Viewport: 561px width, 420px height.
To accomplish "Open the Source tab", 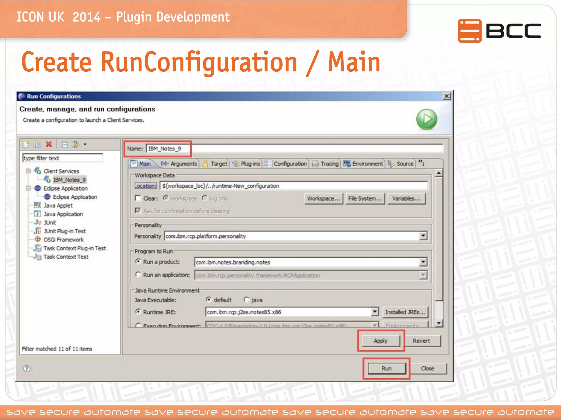I will [x=401, y=164].
